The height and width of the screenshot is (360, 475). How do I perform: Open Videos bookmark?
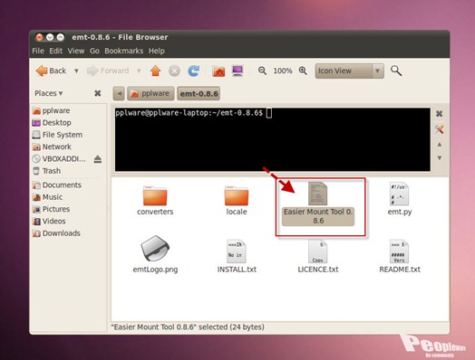pos(53,222)
